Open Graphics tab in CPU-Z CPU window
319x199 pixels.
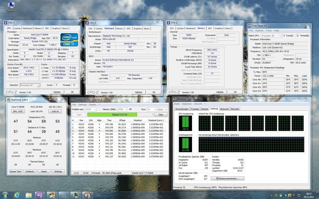point(56,28)
